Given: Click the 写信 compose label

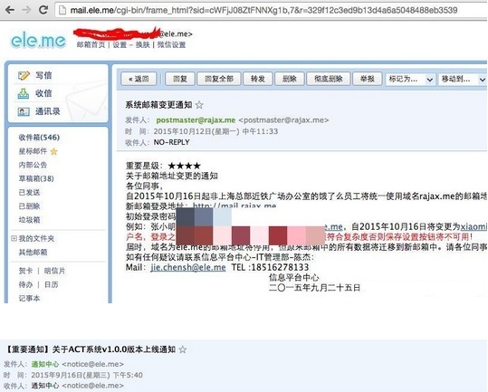Looking at the screenshot, I should [x=43, y=75].
